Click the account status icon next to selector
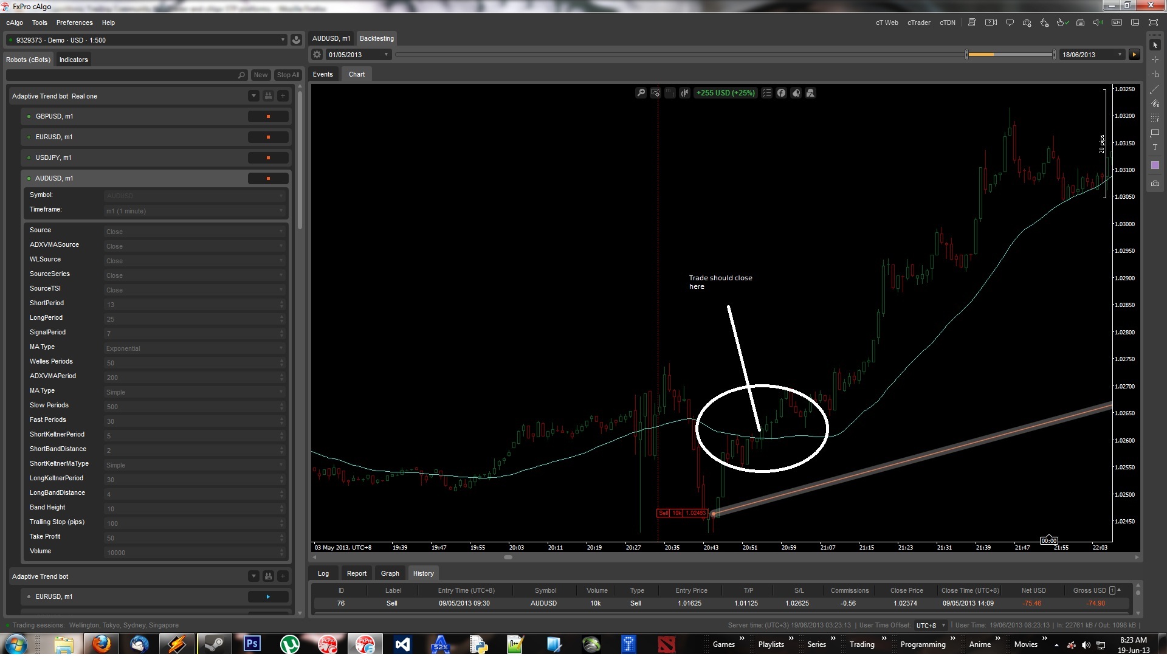 click(x=296, y=40)
